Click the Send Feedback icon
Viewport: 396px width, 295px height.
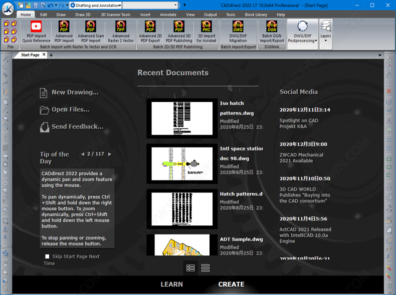click(x=45, y=127)
